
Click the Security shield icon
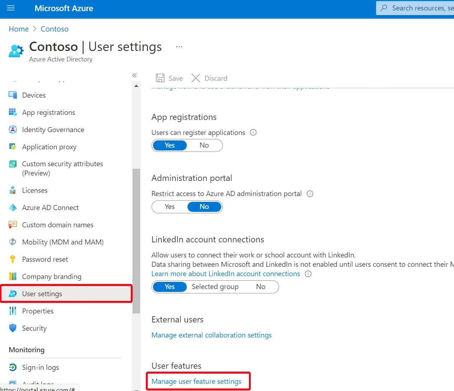[13, 328]
